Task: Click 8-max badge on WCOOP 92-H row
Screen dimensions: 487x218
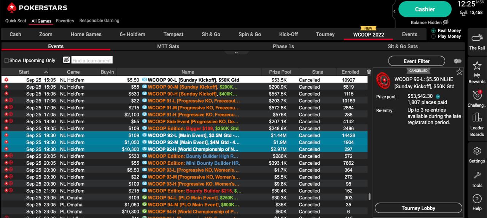Action: [x=145, y=149]
